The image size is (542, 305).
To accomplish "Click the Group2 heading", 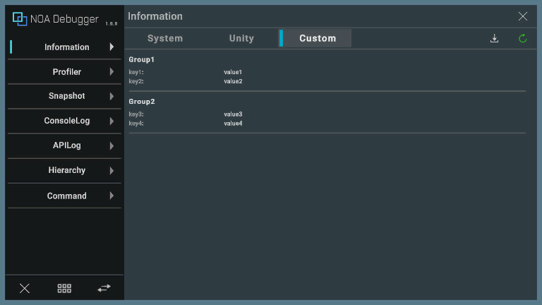I will tap(142, 102).
